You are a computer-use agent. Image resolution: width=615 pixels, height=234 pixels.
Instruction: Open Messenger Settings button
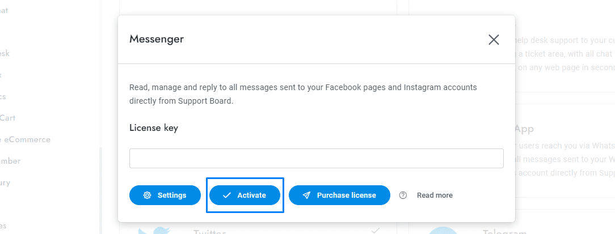point(165,195)
